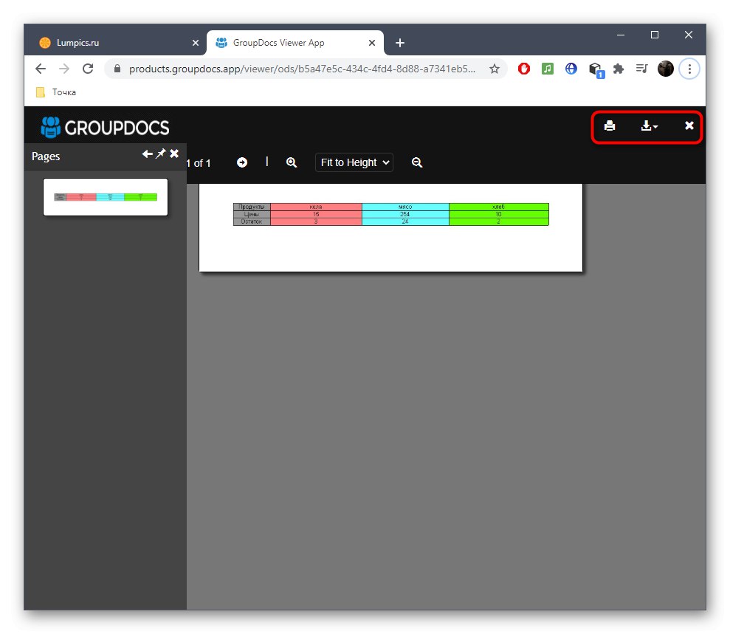The height and width of the screenshot is (634, 730).
Task: Zoom in on the document
Action: coord(292,162)
